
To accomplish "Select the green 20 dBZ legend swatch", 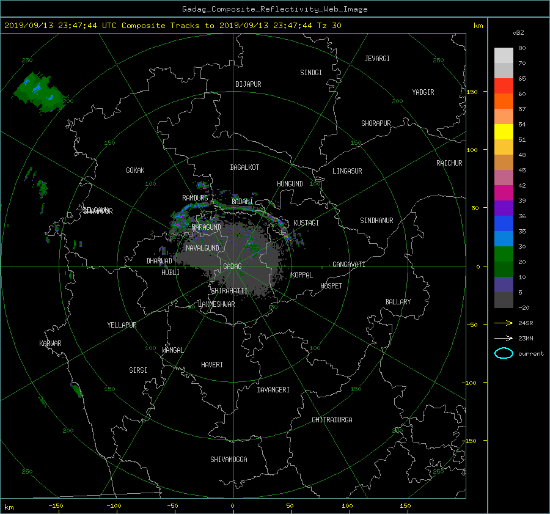I will pos(504,254).
